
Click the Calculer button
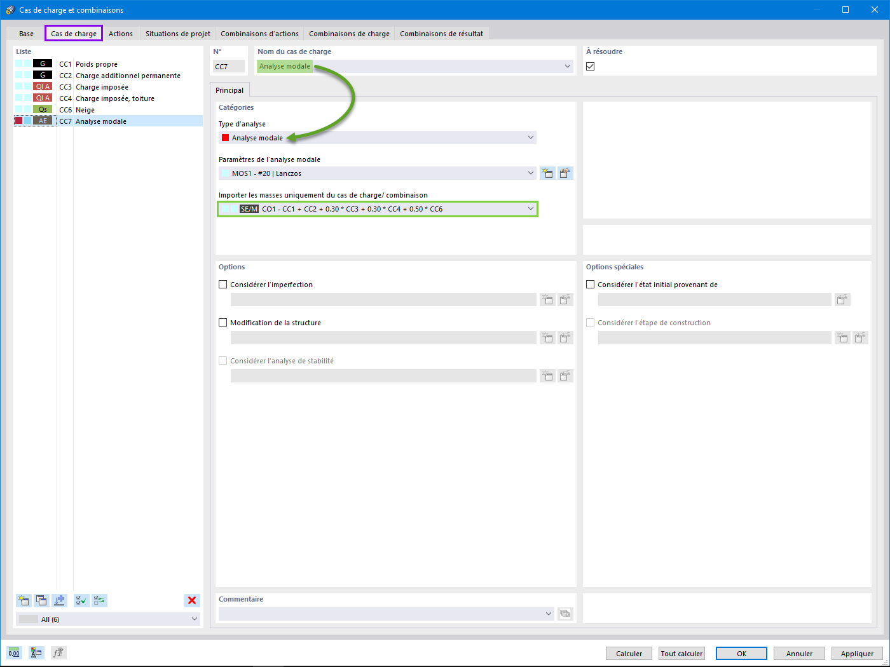click(x=629, y=654)
